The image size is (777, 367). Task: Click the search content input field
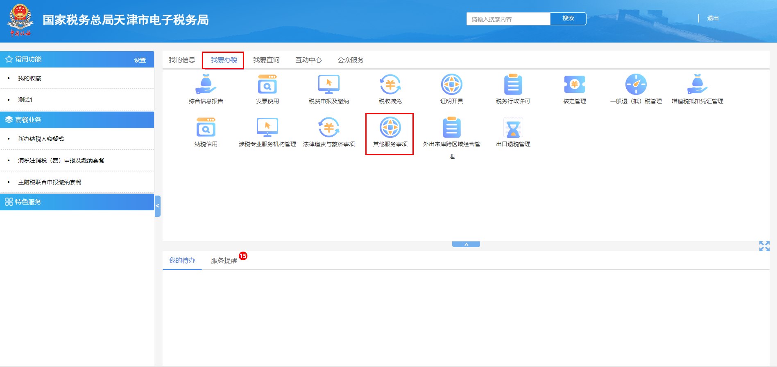[508, 19]
